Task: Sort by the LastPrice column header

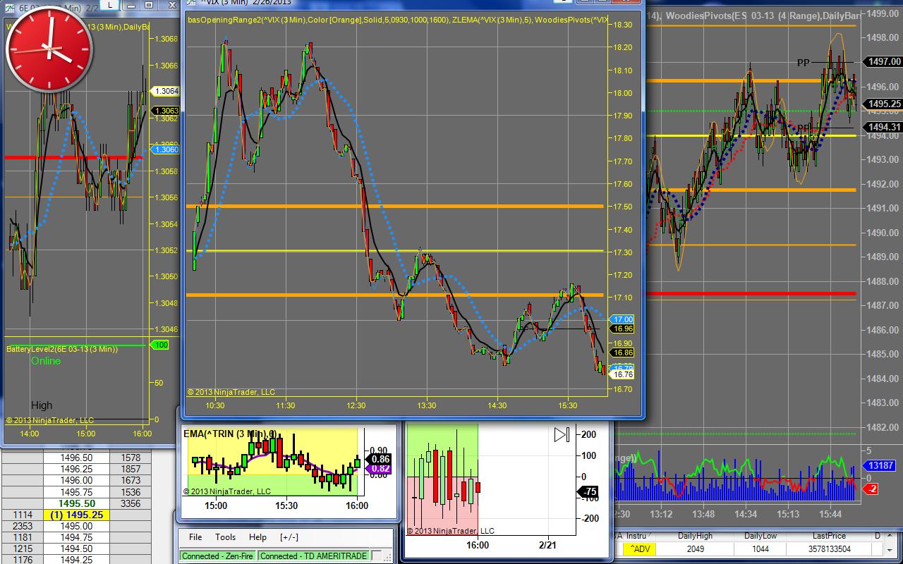Action: coord(828,536)
